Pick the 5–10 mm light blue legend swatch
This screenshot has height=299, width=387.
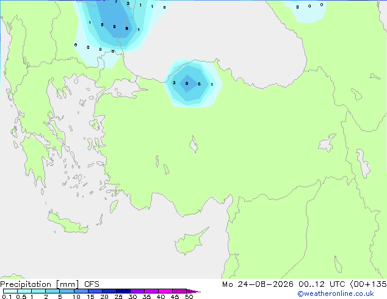(67, 291)
